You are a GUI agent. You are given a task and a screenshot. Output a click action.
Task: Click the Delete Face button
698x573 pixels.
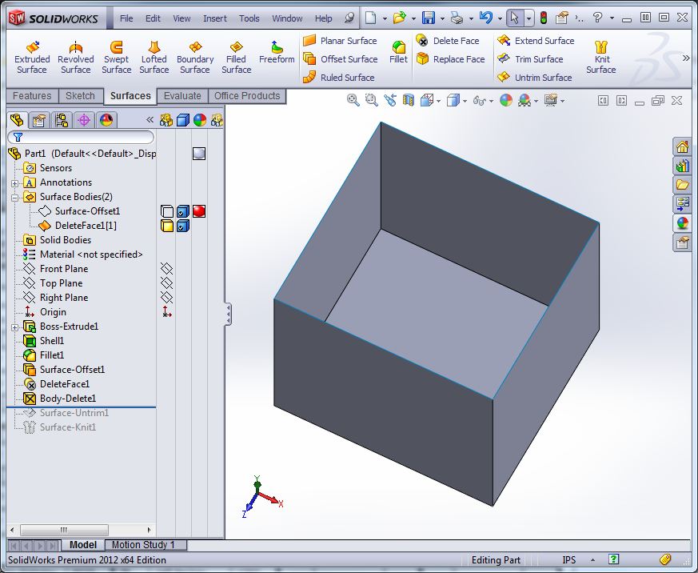[x=448, y=41]
